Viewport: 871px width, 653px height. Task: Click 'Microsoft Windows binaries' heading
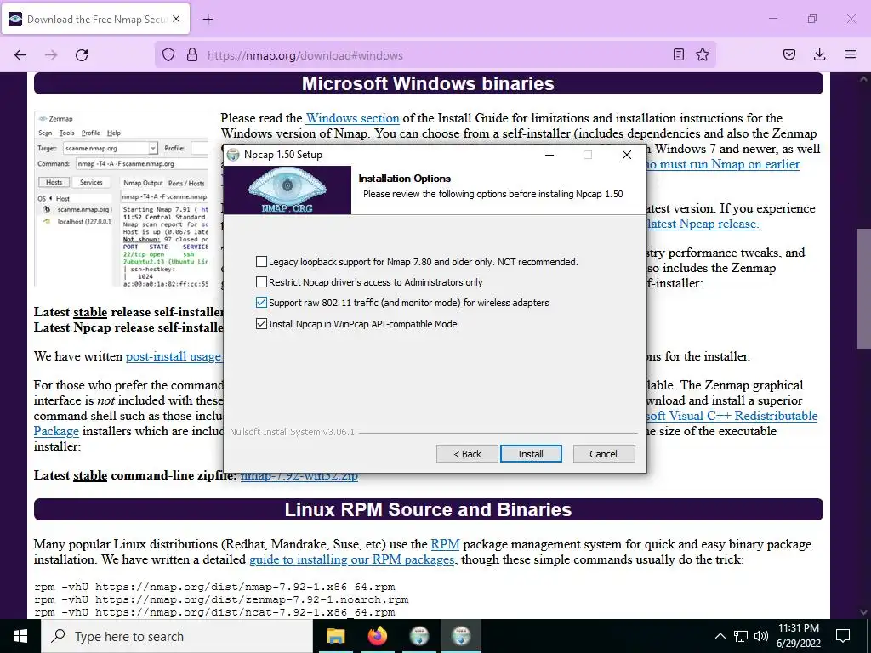pos(429,84)
